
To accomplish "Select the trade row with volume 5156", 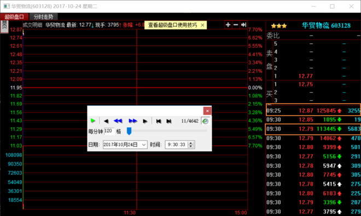I will pyautogui.click(x=313, y=156).
